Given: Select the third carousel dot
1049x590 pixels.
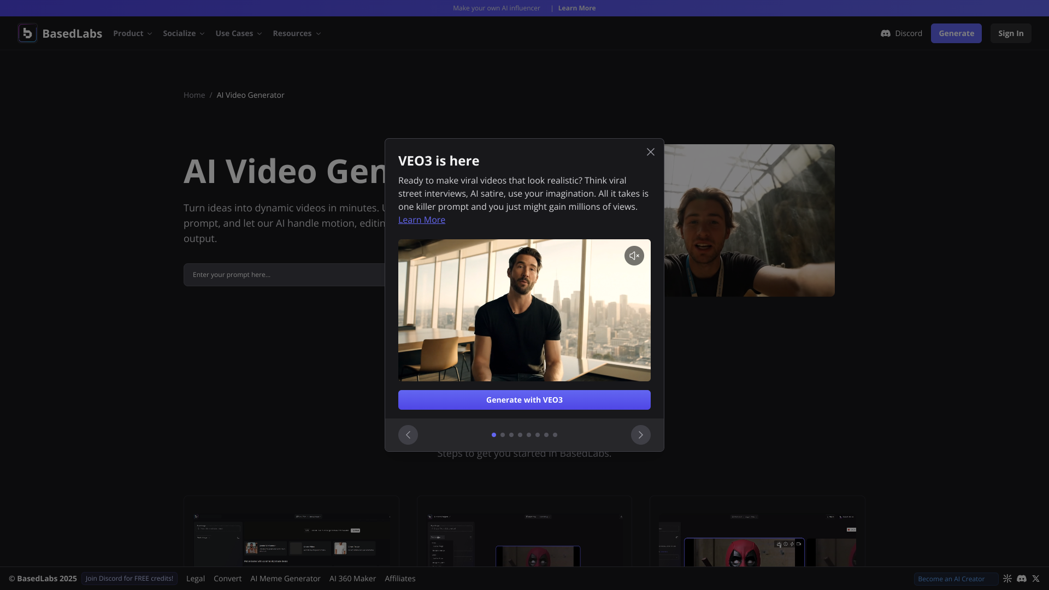Looking at the screenshot, I should coord(511,435).
